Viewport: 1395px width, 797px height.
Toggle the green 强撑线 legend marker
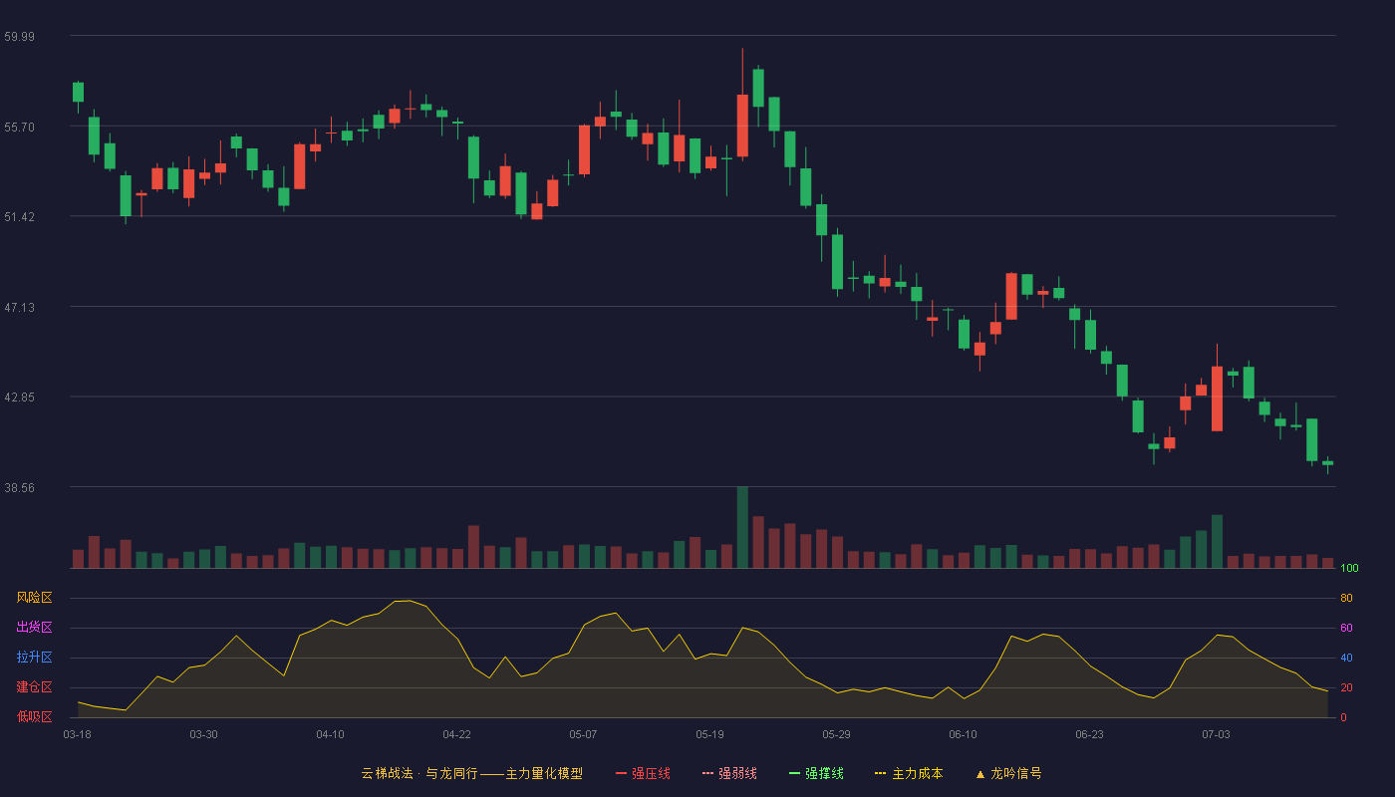click(x=795, y=773)
